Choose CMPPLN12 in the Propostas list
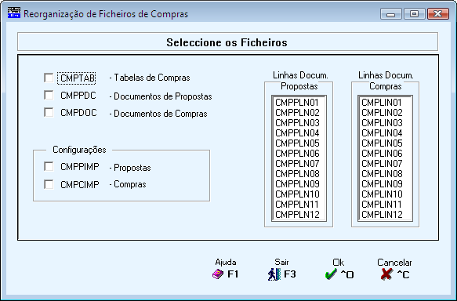This screenshot has height=301, width=457. pos(297,215)
